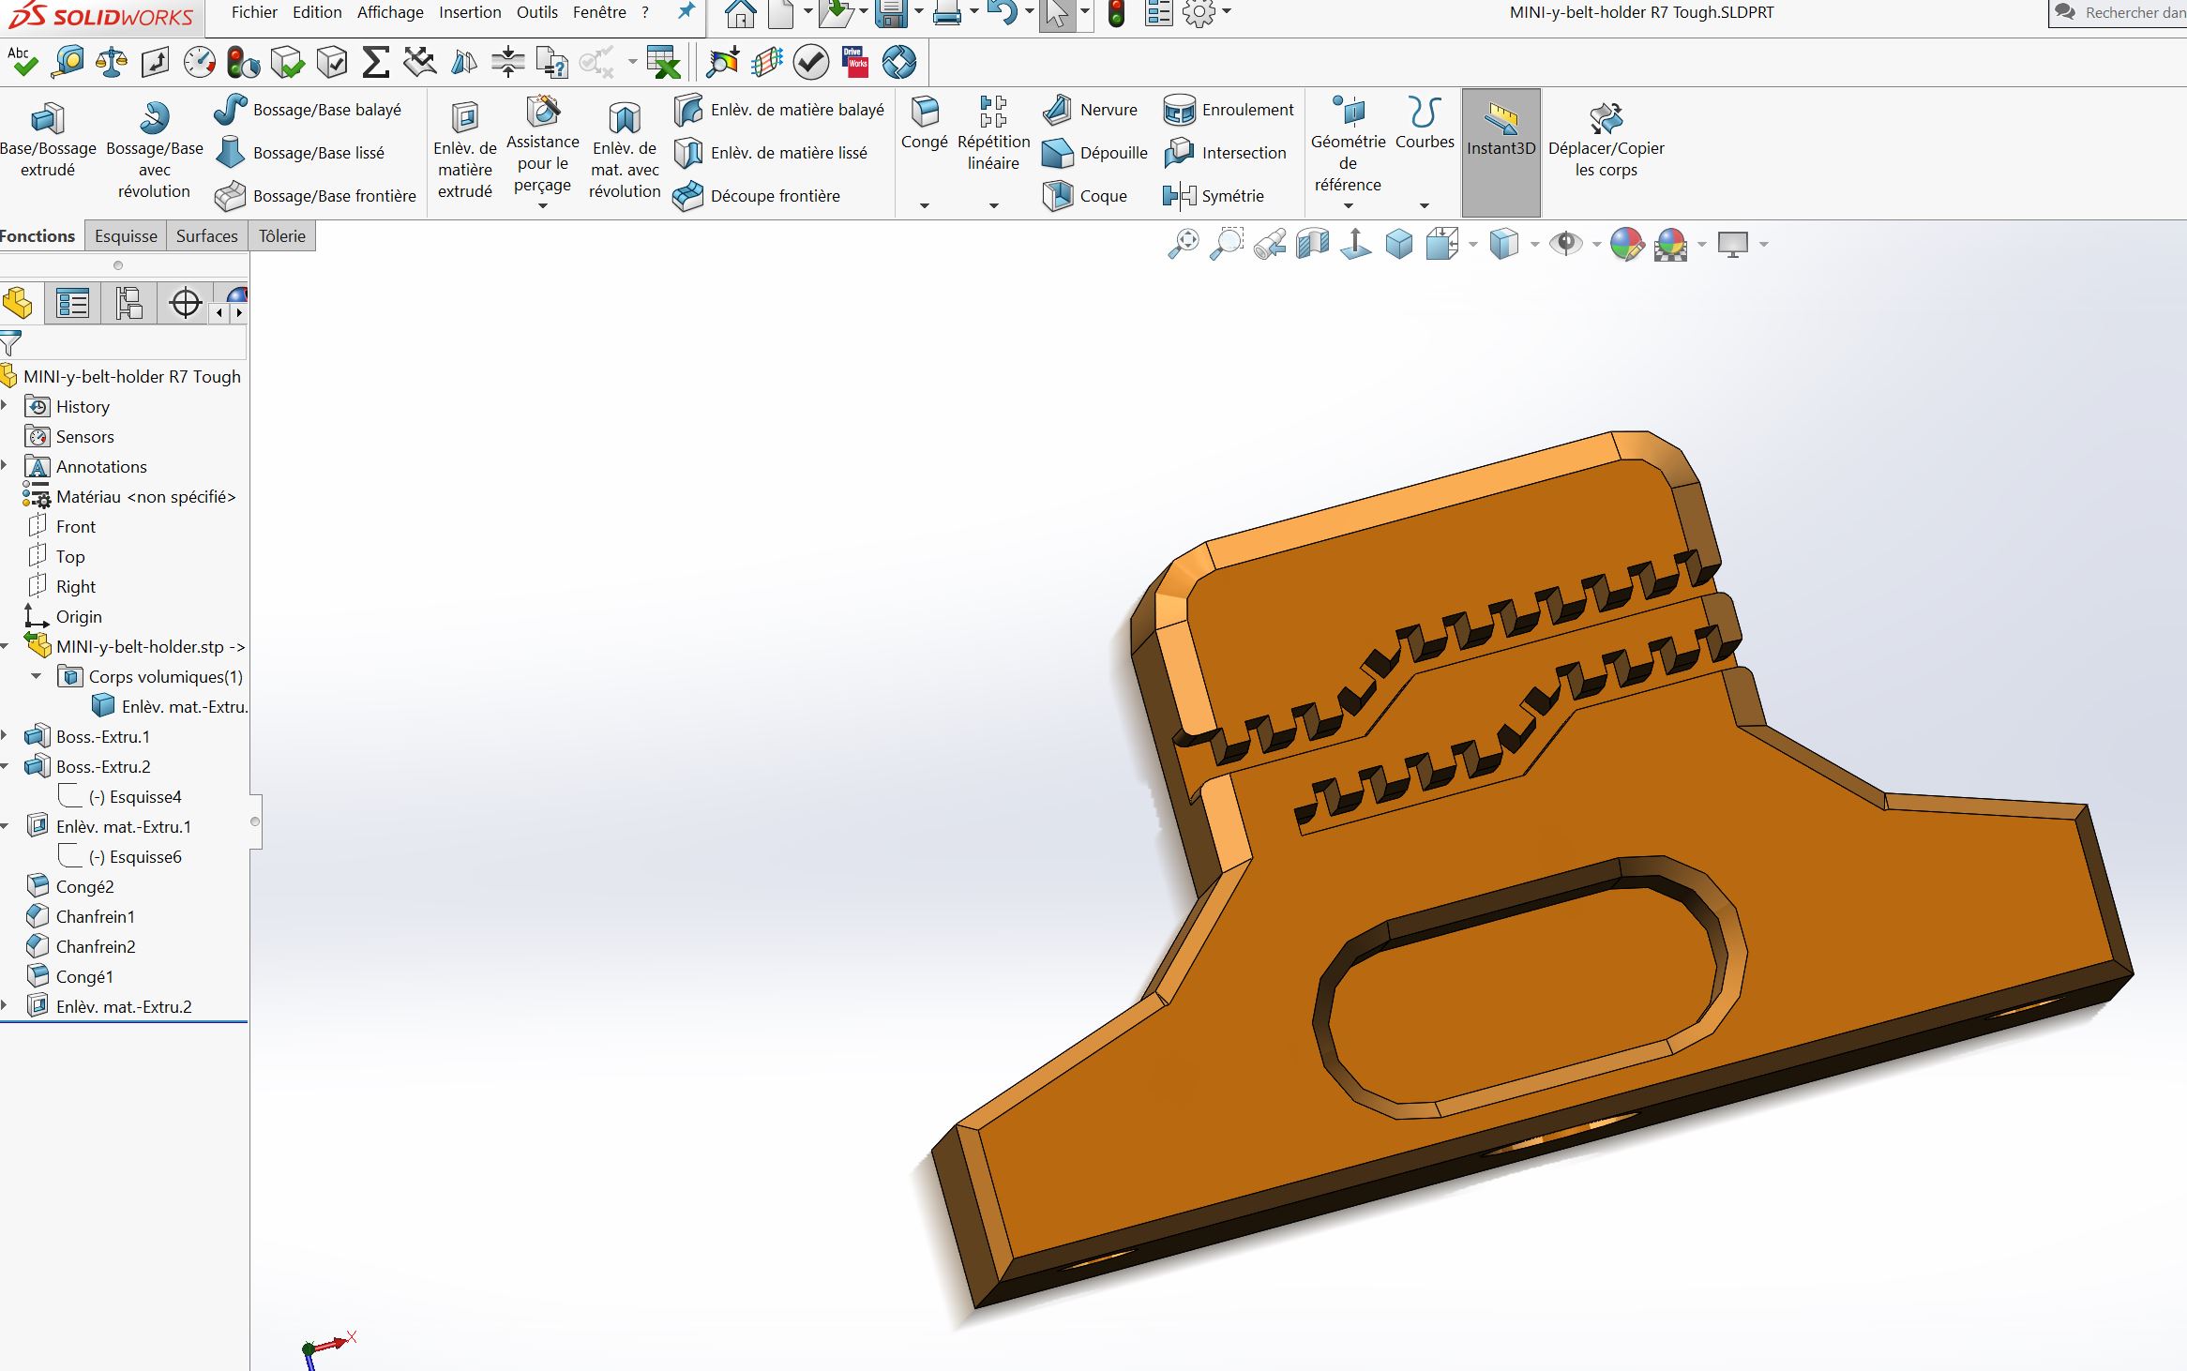The width and height of the screenshot is (2187, 1371).
Task: Click the Zoom to Fit icon
Action: [x=1183, y=244]
